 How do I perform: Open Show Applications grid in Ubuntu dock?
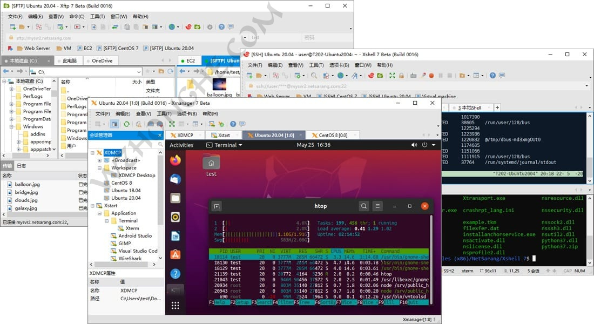point(175,306)
